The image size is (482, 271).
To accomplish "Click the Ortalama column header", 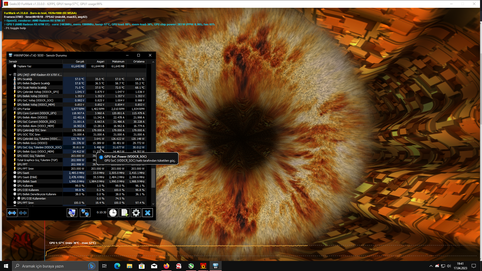I will point(139,61).
